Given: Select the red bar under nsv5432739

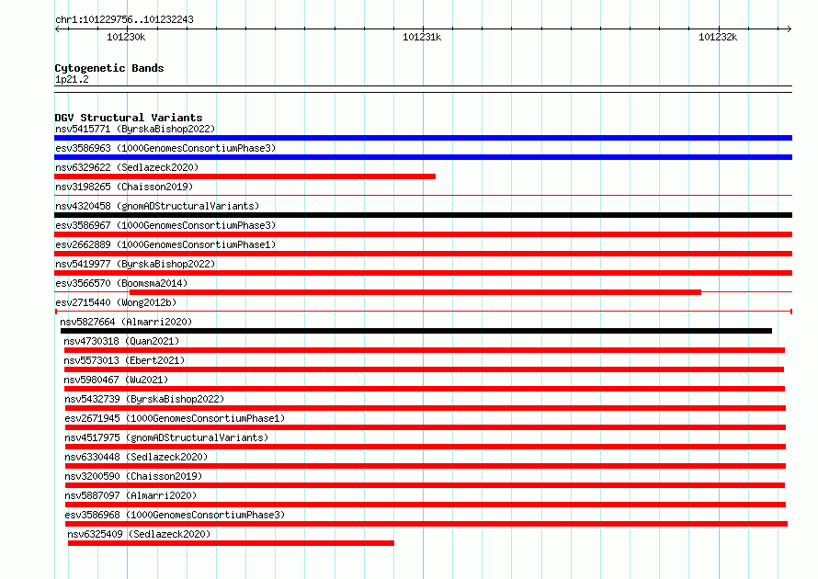Looking at the screenshot, I should [426, 408].
